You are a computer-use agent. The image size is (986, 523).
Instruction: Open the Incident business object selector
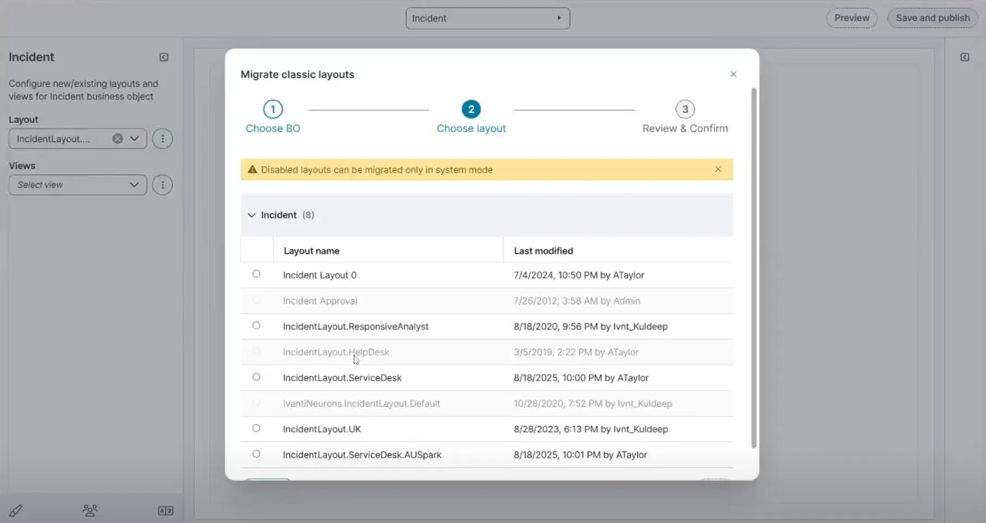[488, 18]
